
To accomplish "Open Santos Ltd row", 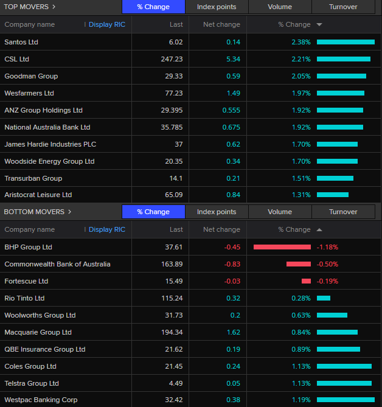I will click(x=190, y=42).
